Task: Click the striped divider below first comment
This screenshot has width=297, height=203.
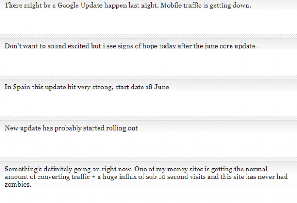Action: (148, 36)
